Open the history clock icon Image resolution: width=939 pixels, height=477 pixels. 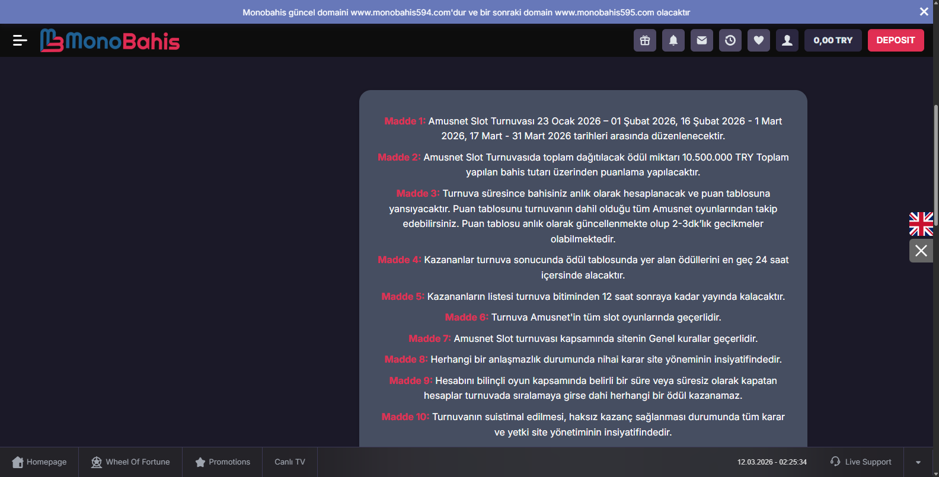pyautogui.click(x=730, y=40)
